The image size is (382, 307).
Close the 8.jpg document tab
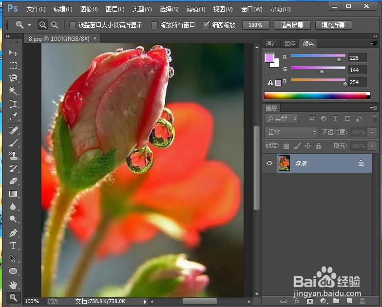tap(95, 38)
